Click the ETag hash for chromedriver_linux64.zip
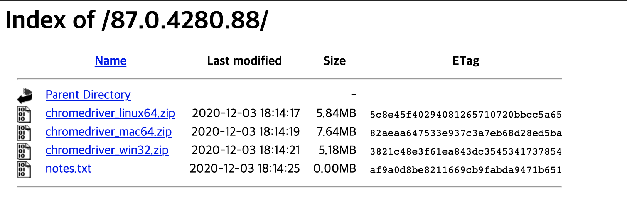Screen dimensions: 627x216 tap(466, 115)
